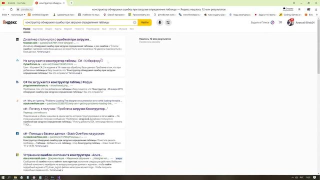Open result Дизайнер столкнулся с ошибкой при загрузке
Image resolution: width=320 pixels, height=180 pixels.
57,39
